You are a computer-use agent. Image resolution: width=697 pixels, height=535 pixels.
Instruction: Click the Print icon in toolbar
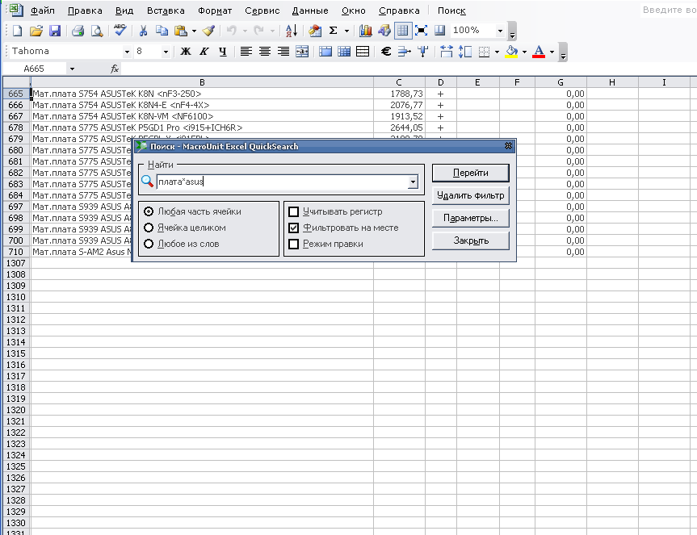pos(78,31)
